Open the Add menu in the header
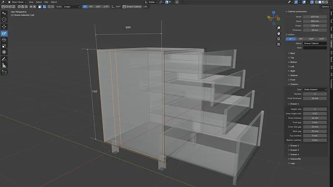The width and height of the screenshot is (333, 187). [x=46, y=2]
